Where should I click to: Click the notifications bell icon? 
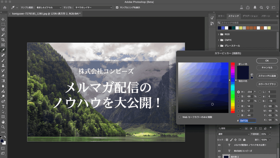tap(255, 7)
